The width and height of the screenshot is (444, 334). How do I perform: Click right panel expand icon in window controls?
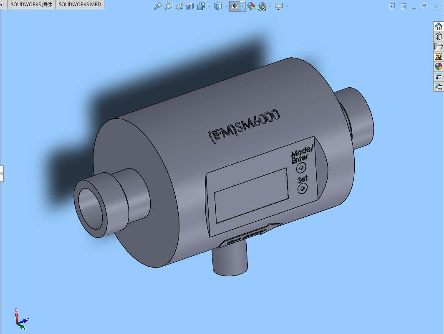[x=403, y=6]
